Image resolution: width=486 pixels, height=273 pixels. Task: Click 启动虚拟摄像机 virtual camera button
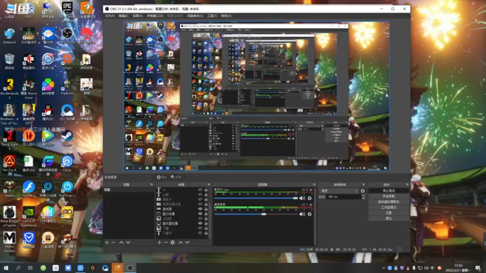coord(389,202)
